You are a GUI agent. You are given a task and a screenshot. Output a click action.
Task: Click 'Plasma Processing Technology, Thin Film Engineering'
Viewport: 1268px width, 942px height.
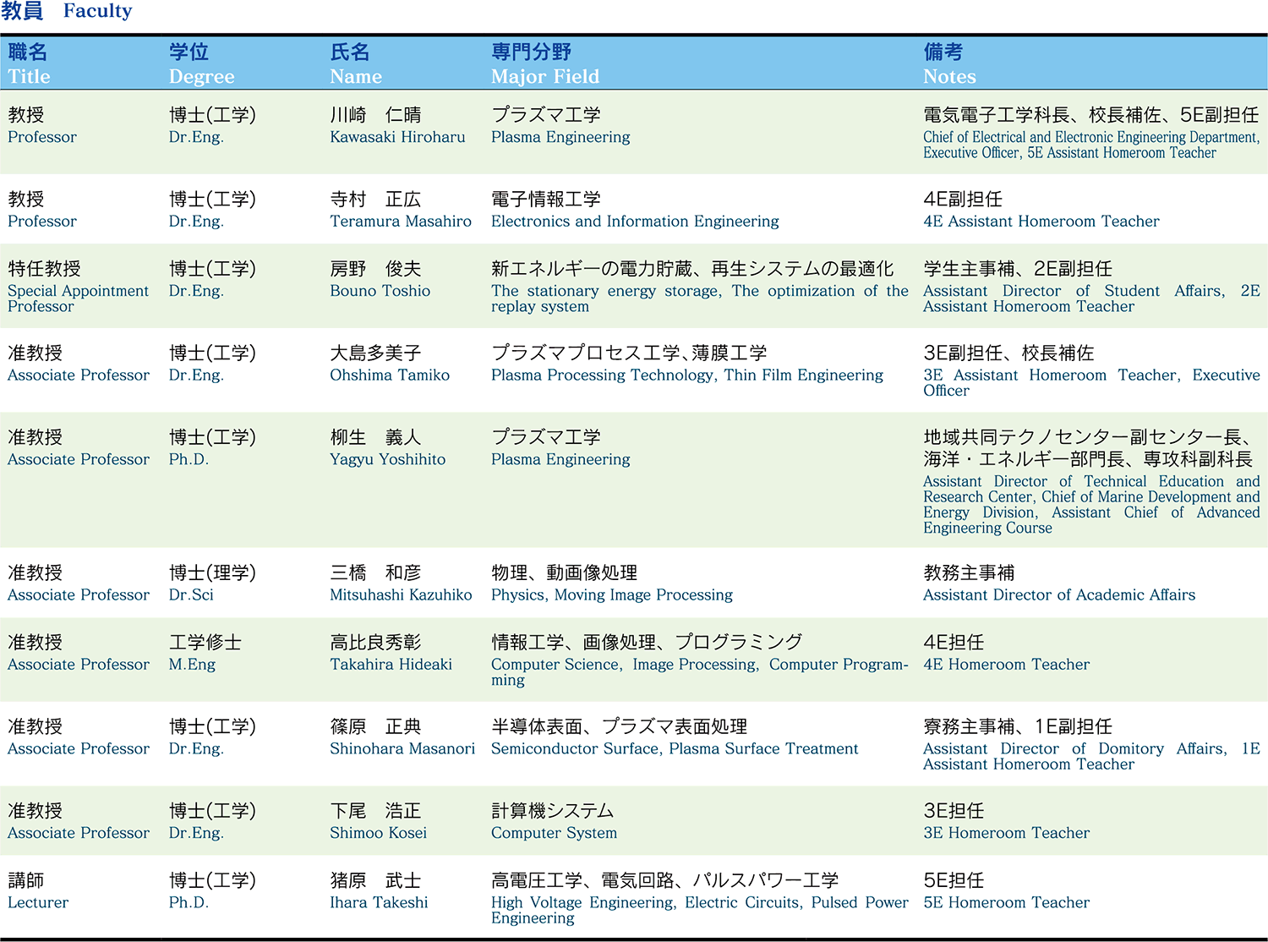(x=687, y=375)
